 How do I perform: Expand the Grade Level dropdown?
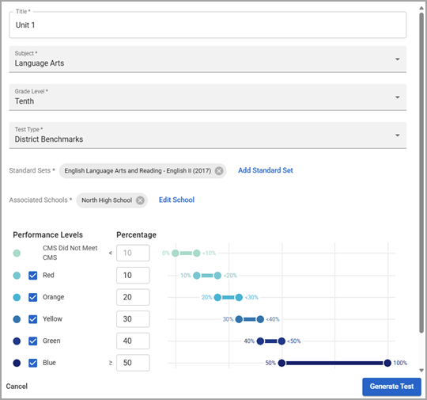coord(208,97)
